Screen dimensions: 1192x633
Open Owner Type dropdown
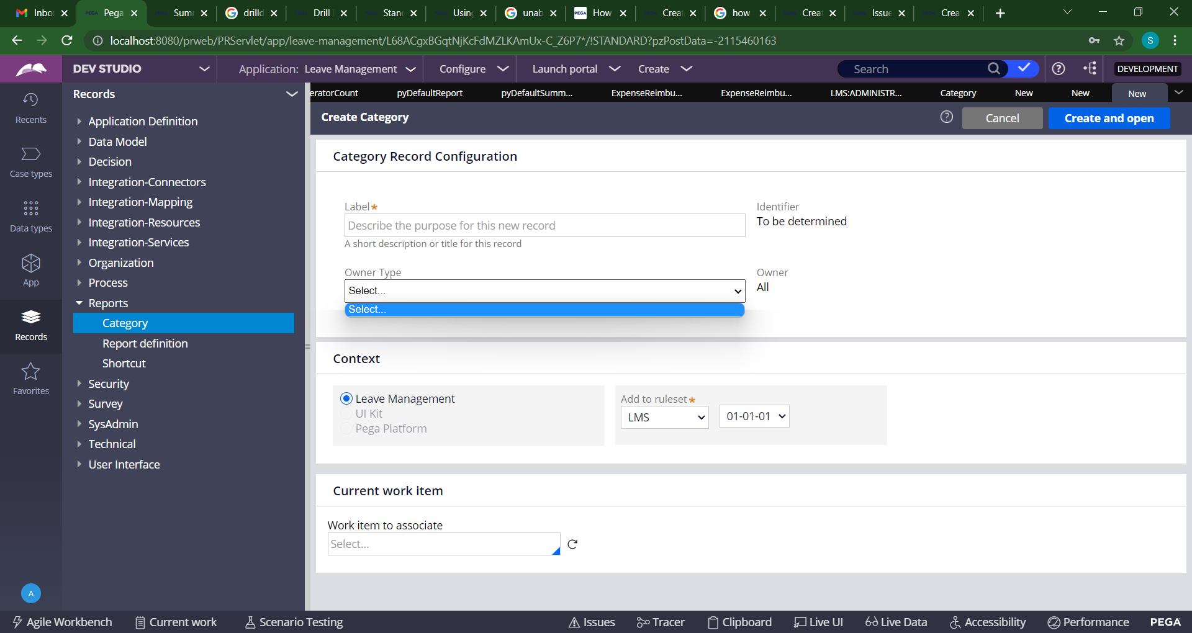(544, 290)
